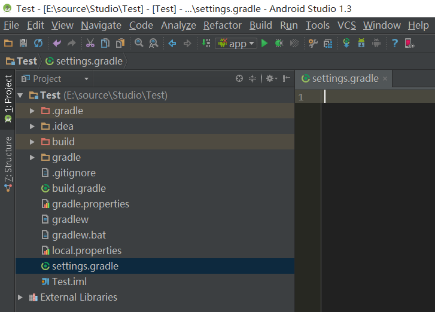This screenshot has height=312, width=435.
Task: Click the blue Back navigation arrow
Action: point(172,43)
